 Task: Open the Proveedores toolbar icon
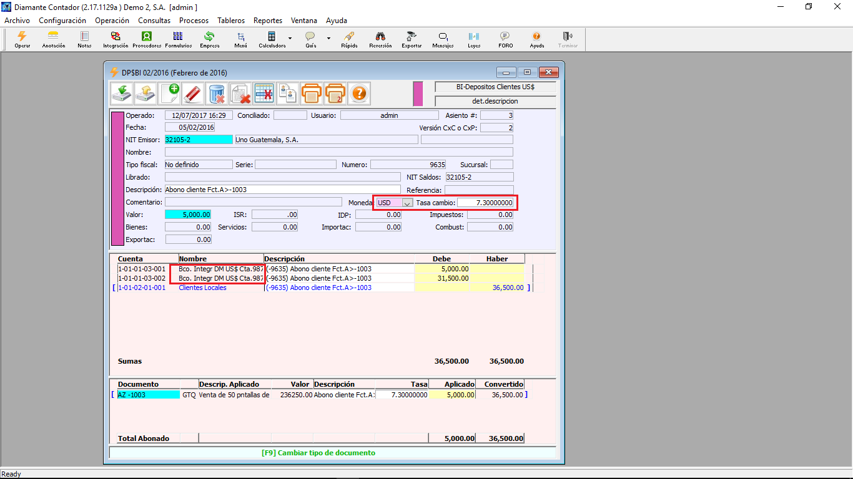click(147, 37)
